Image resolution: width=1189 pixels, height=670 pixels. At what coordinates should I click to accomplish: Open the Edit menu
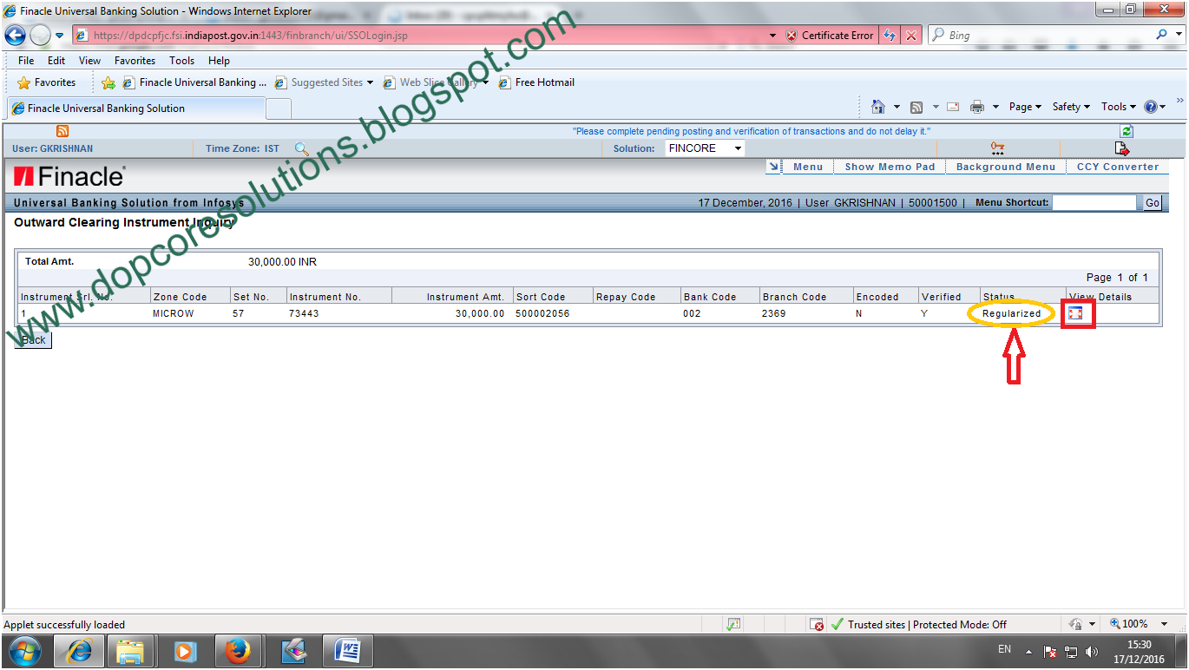pos(56,61)
